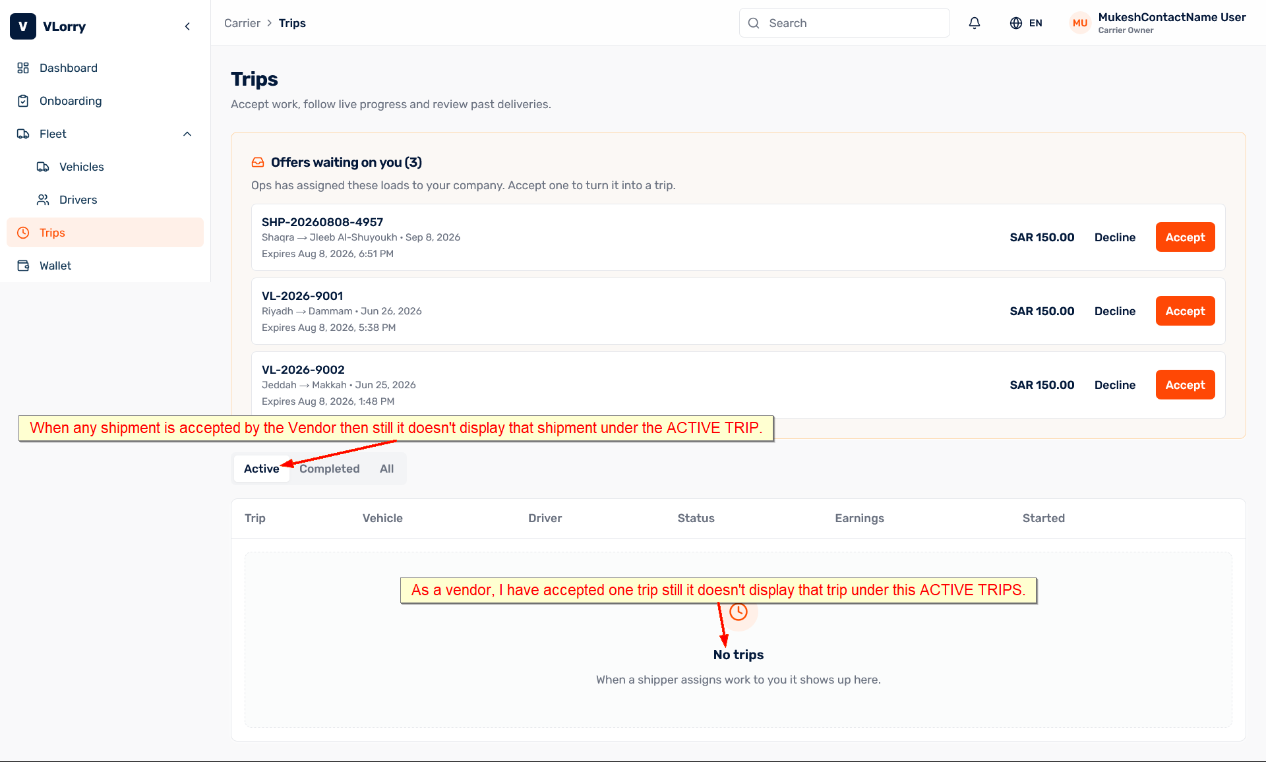The image size is (1266, 762).
Task: Click the VL-2026-9002 offer ID
Action: [303, 370]
